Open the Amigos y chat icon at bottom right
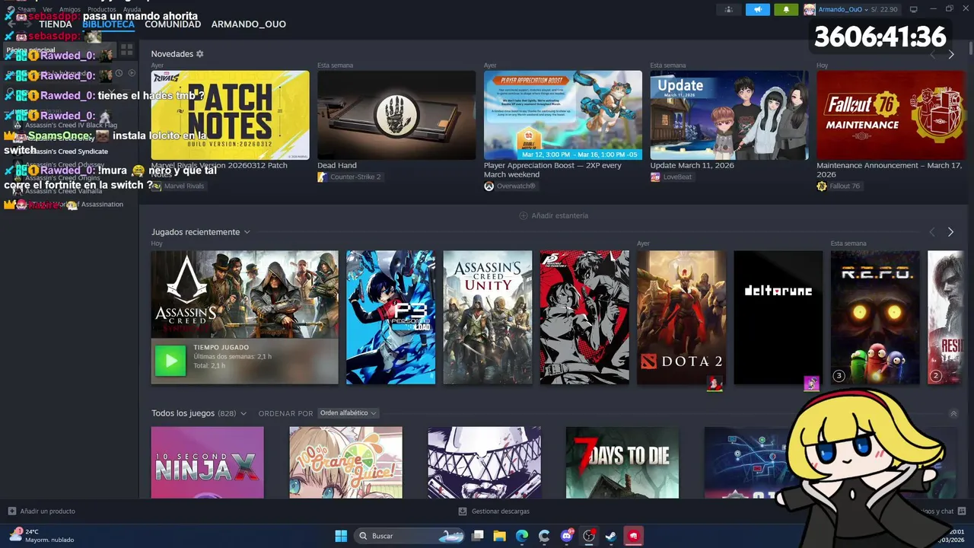The height and width of the screenshot is (548, 974). pos(962,511)
